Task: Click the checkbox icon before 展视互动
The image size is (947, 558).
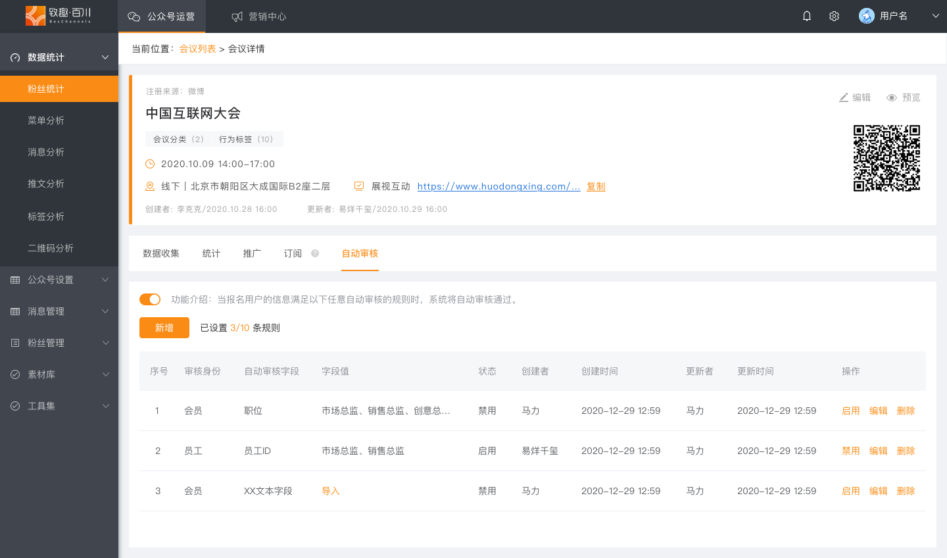Action: pyautogui.click(x=359, y=186)
